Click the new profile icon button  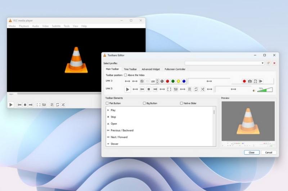click(x=268, y=63)
